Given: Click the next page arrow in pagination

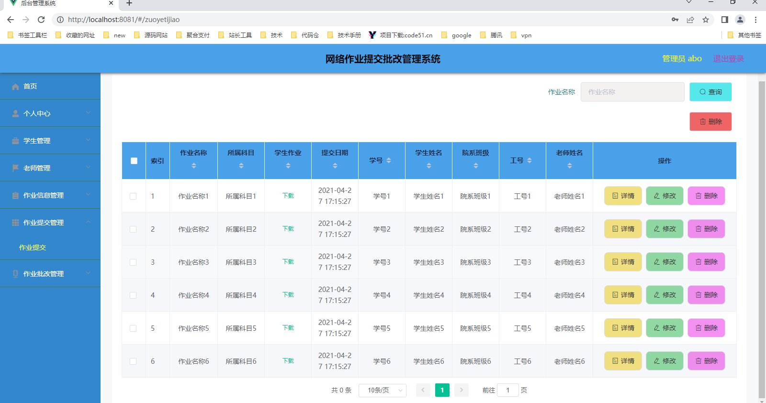Looking at the screenshot, I should point(461,391).
